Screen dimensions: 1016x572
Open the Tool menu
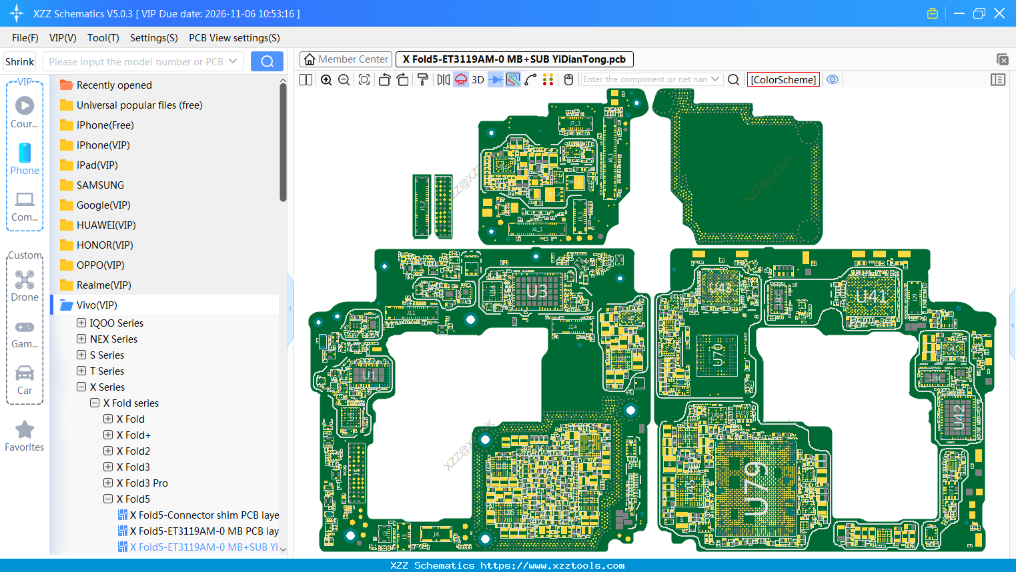[x=103, y=38]
